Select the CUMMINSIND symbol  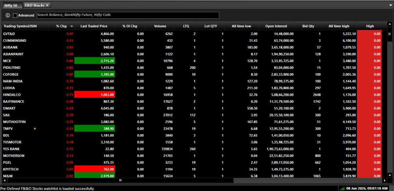click(x=14, y=40)
